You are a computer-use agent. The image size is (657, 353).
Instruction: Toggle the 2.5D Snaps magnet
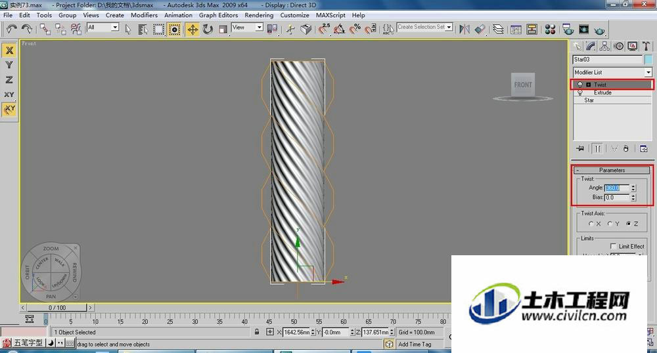coord(324,29)
